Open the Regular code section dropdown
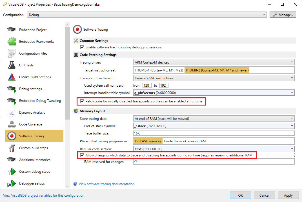302x202 pixels. (x=214, y=149)
